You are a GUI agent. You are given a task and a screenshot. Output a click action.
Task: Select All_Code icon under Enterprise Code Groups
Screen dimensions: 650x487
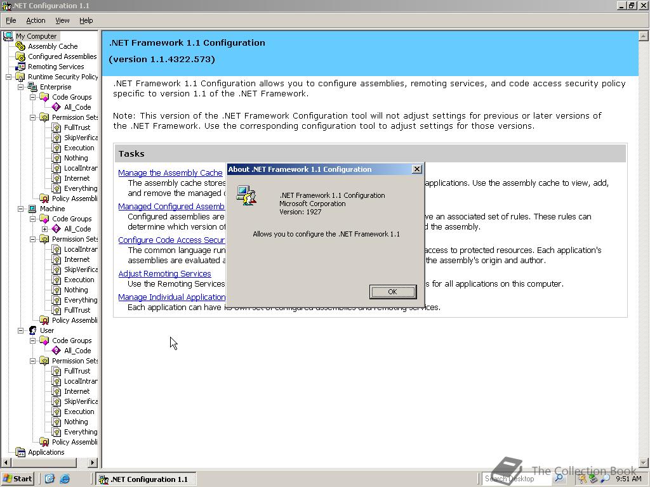pos(56,107)
